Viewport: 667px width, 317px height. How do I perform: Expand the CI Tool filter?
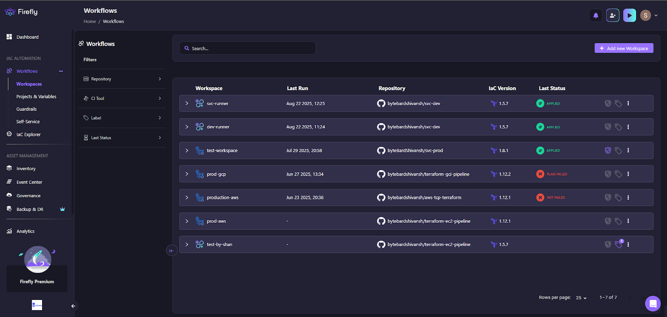pos(122,98)
